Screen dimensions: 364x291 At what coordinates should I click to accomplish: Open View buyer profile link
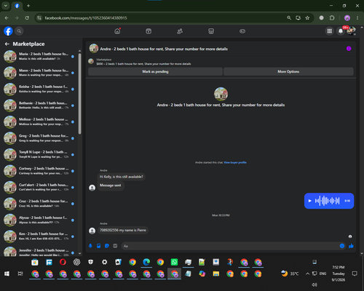235,162
